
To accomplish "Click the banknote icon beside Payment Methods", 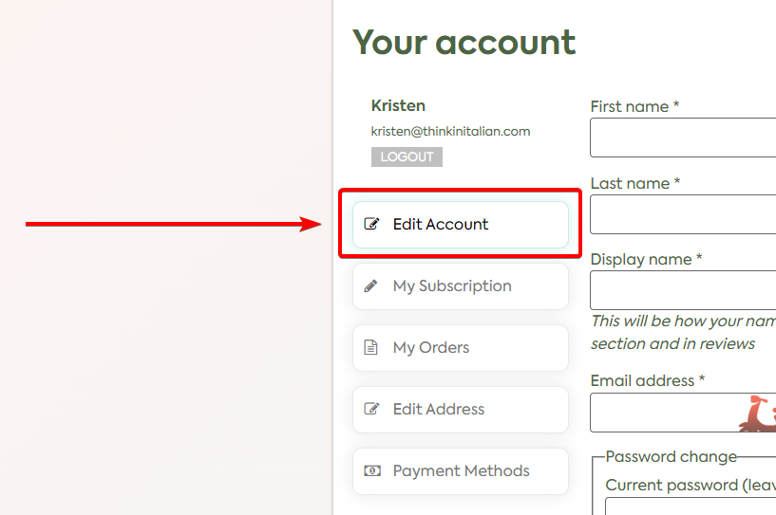I will click(371, 471).
